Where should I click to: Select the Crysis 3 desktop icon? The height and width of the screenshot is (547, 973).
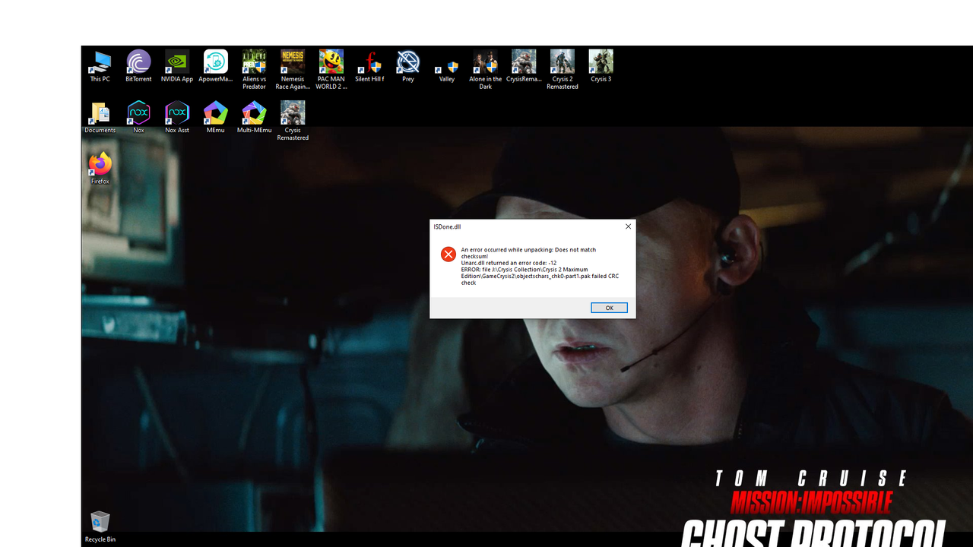(x=601, y=66)
